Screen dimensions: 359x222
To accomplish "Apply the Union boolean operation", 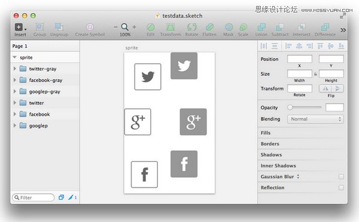I will click(261, 27).
